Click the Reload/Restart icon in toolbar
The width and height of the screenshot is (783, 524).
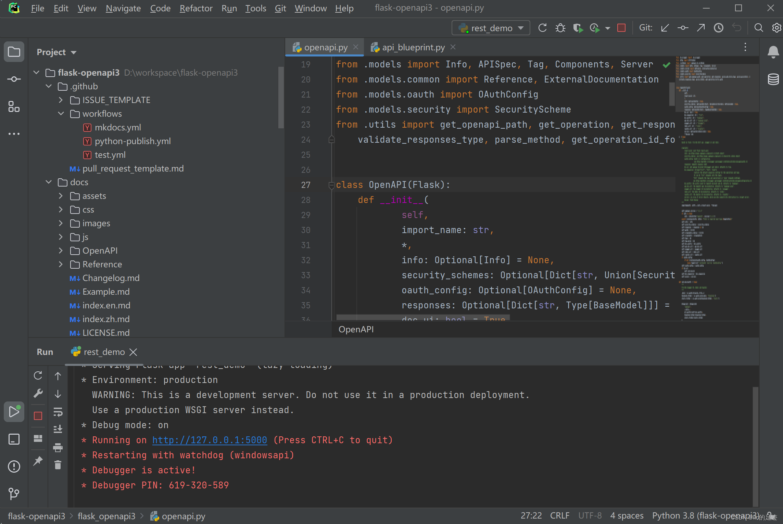(x=542, y=28)
